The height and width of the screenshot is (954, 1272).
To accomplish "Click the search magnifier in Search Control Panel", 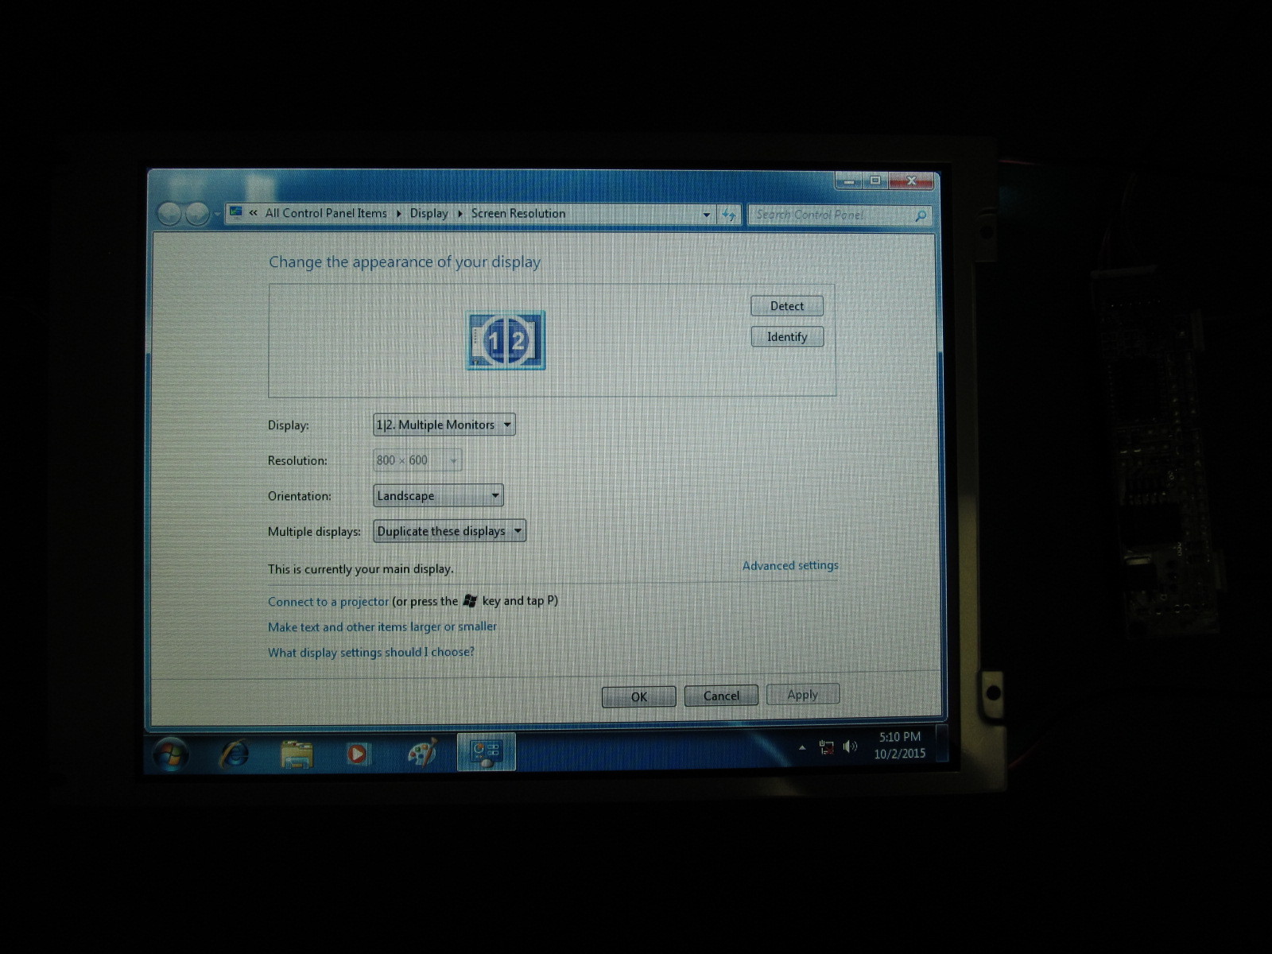I will click(920, 215).
